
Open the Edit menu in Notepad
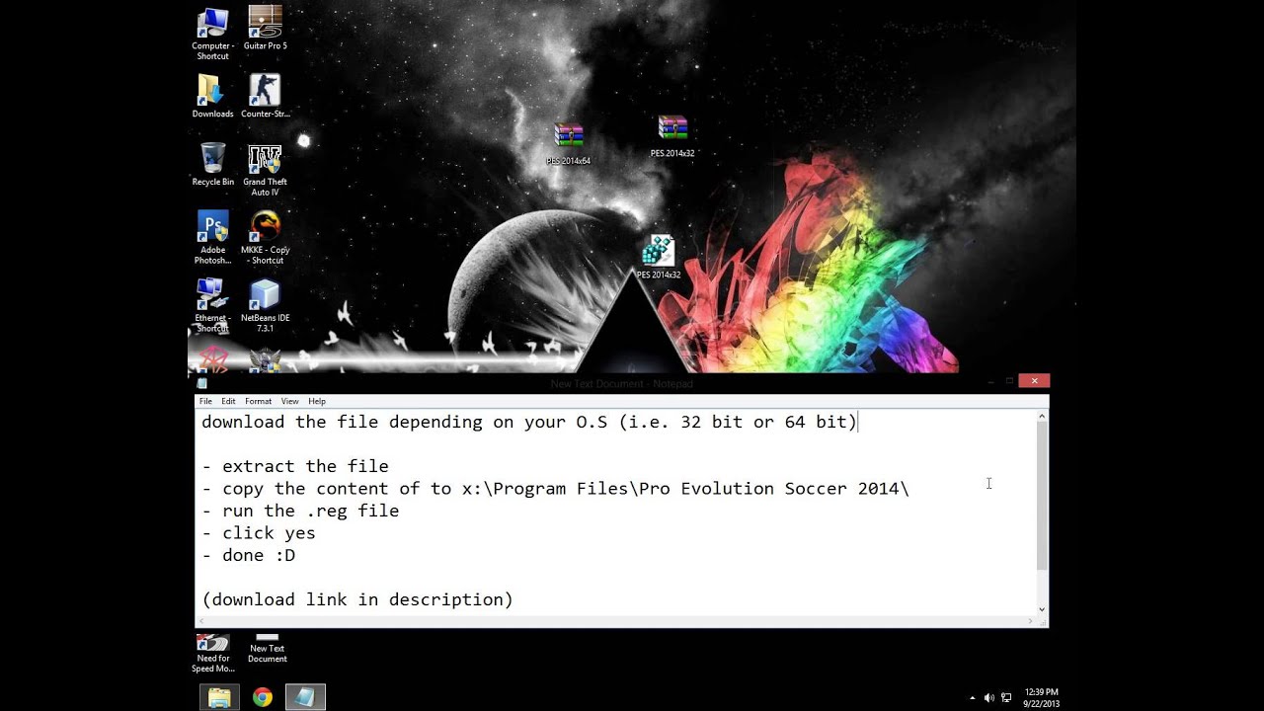click(228, 401)
